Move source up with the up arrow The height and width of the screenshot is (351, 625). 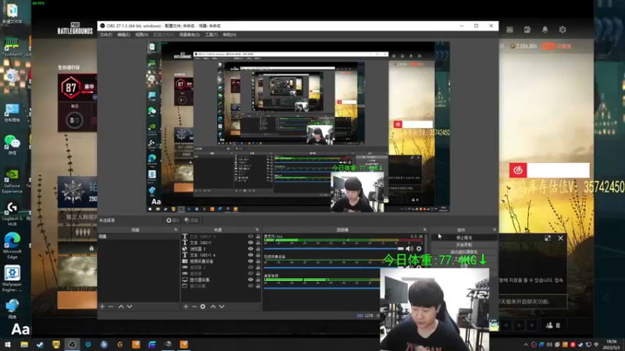tap(213, 307)
